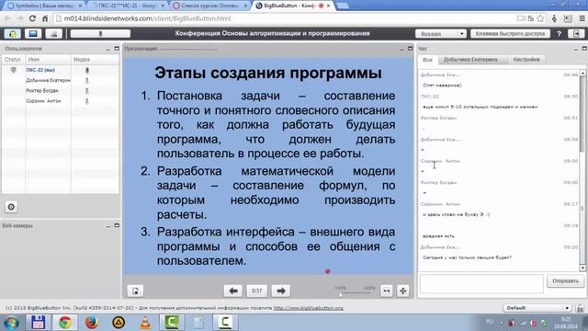Open help with the question mark icon

pos(560,34)
